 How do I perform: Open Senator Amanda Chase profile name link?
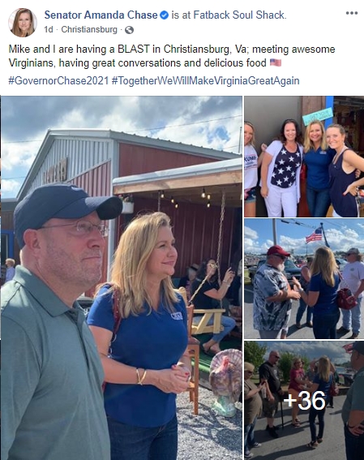(101, 15)
